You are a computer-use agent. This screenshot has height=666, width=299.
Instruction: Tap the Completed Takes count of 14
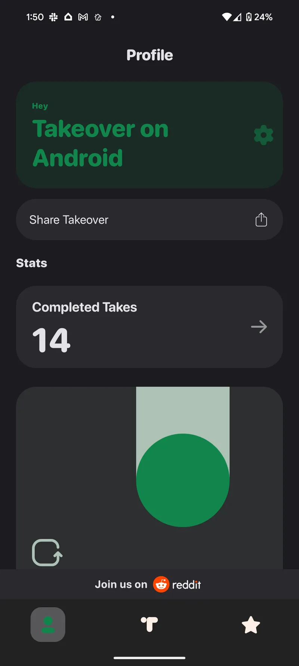[x=51, y=340]
